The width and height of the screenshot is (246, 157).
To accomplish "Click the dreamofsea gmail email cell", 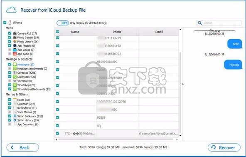I will (158, 133).
